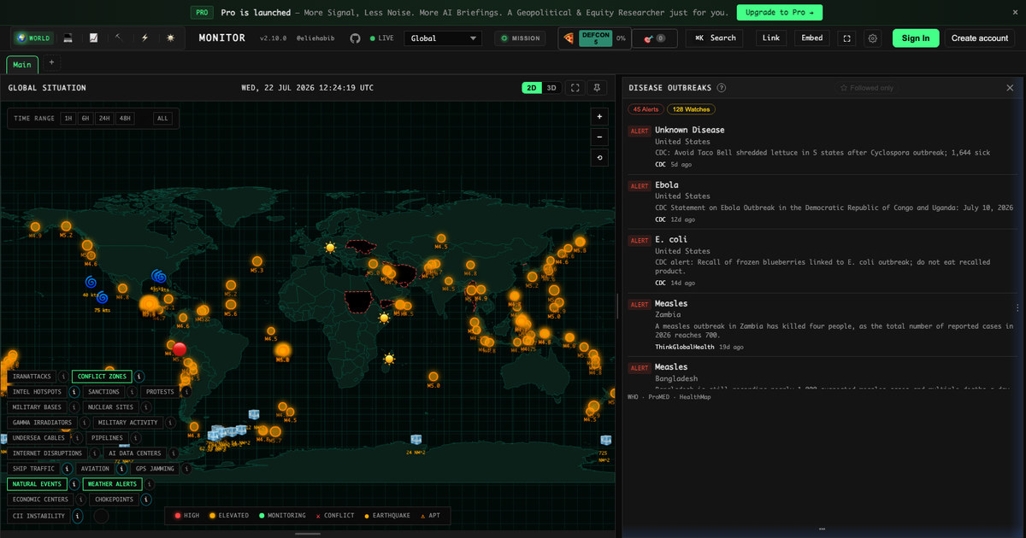The image size is (1026, 538).
Task: Click the DEFCON 5 pizza indicator
Action: 595,38
